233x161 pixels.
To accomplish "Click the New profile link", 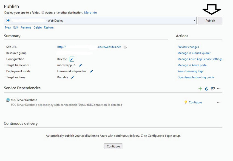I will tap(8, 27).
